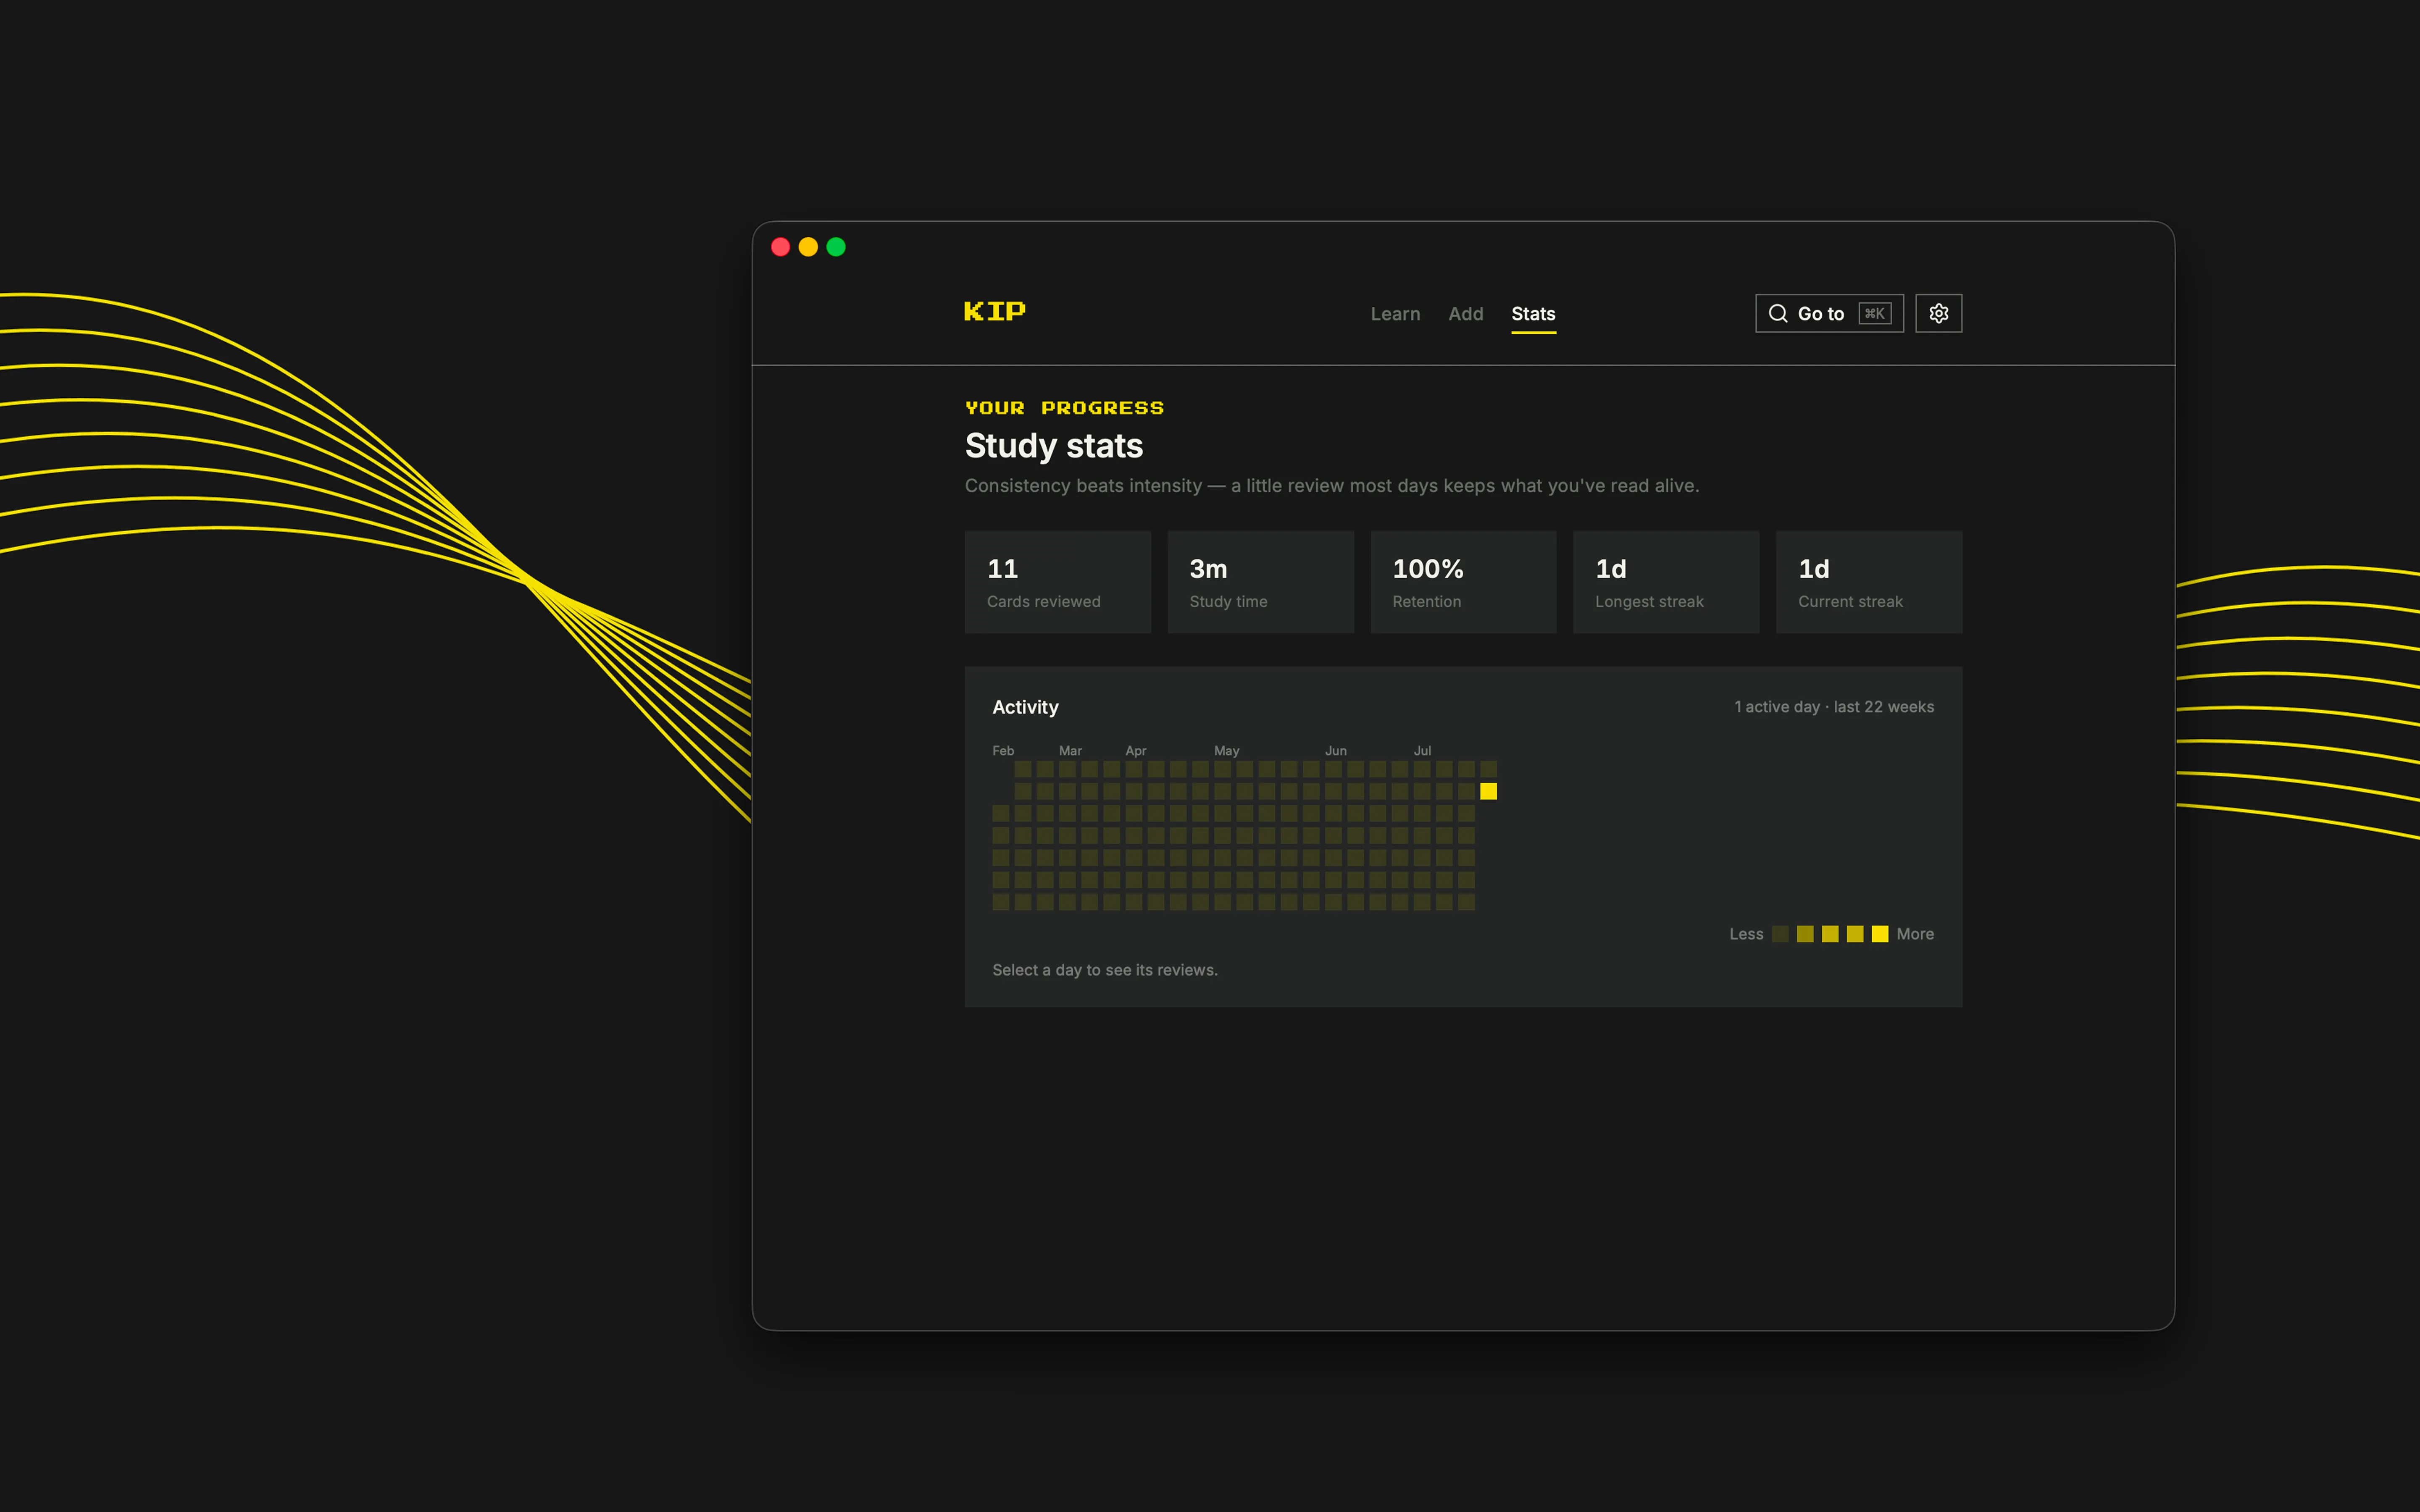Click the magnifier icon in Go to
2420x1512 pixels.
(1778, 314)
